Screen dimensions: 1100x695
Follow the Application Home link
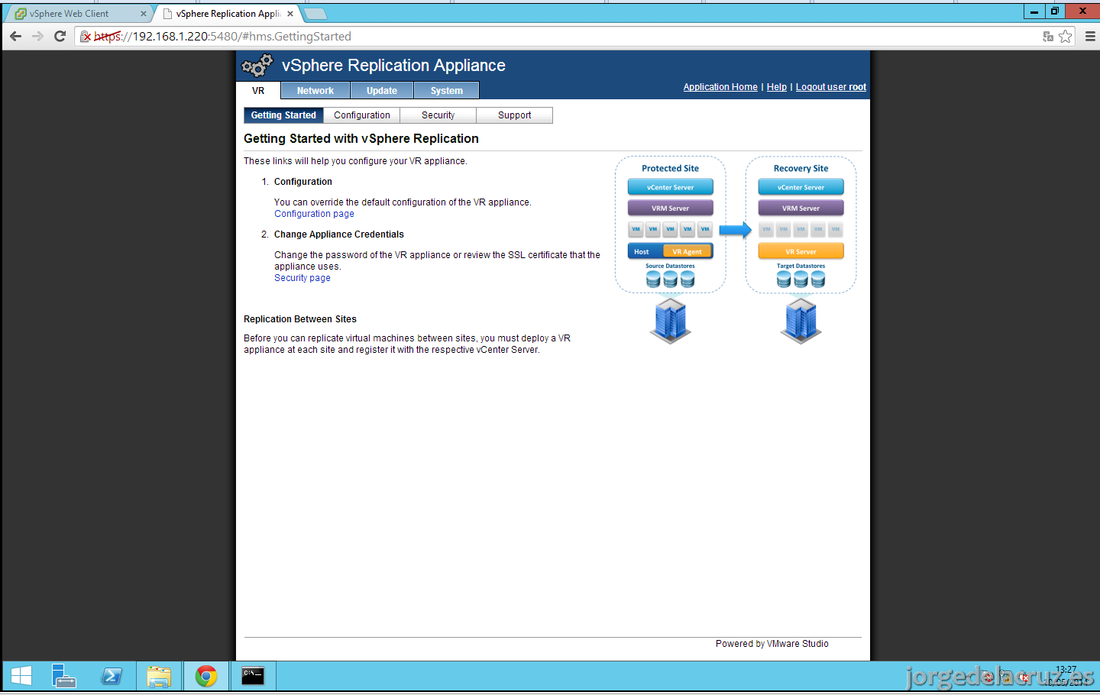tap(720, 87)
